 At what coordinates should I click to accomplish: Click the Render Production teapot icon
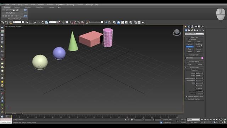(x=143, y=22)
